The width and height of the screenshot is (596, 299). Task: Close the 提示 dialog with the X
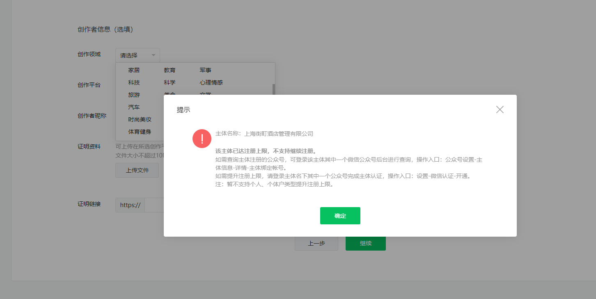[500, 110]
